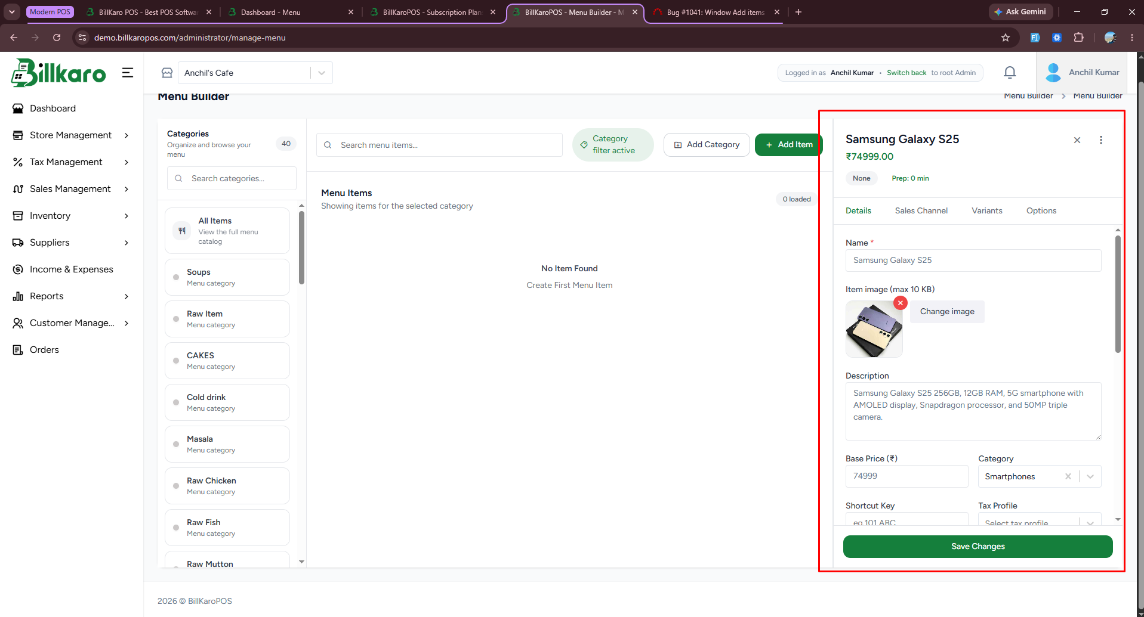Viewport: 1144px width, 617px height.
Task: Open the browser extensions puzzle icon
Action: coord(1078,38)
